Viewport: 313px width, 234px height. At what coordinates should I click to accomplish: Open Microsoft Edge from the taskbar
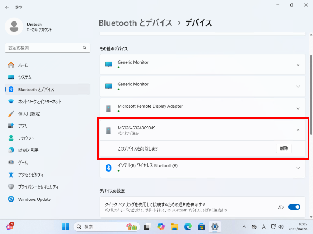tap(188, 227)
